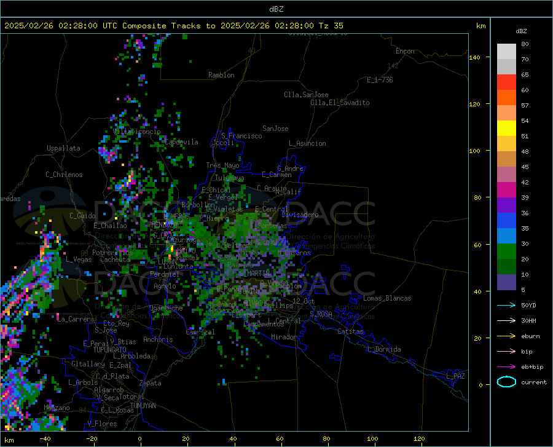This screenshot has width=553, height=447.
Task: Click the Algarrob label on map
Action: (109, 390)
